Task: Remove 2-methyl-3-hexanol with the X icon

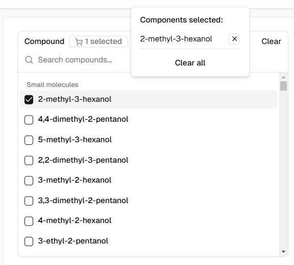Action: [234, 39]
